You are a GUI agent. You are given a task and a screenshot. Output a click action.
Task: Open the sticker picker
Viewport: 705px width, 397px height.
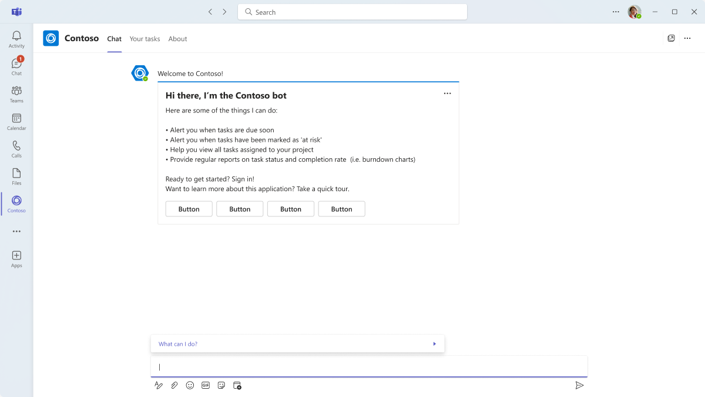[x=221, y=385]
